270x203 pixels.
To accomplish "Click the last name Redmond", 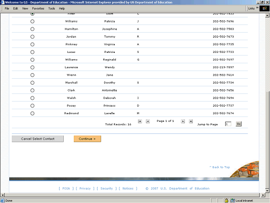I will tap(71, 113).
